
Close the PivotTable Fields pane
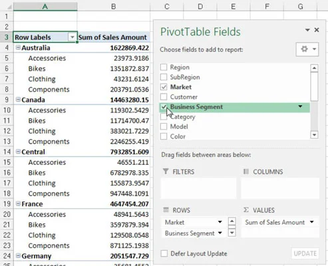317,30
